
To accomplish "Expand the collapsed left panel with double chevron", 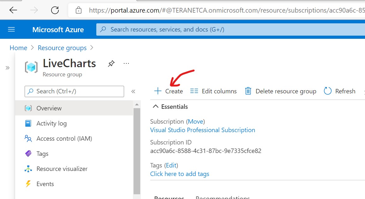I will coord(8,68).
